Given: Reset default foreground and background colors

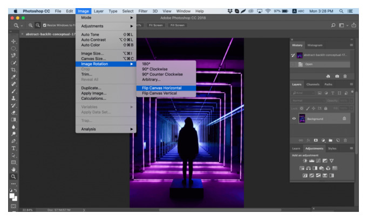Looking at the screenshot, I should pyautogui.click(x=11, y=190).
